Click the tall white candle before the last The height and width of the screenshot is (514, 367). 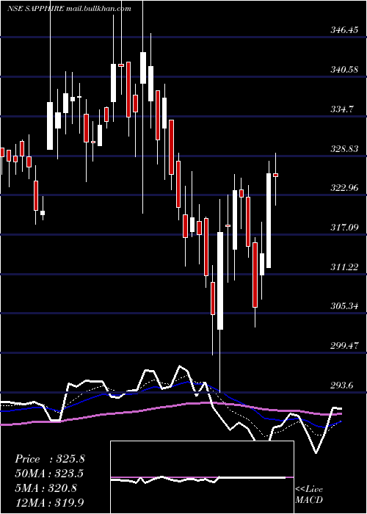[x=269, y=220]
